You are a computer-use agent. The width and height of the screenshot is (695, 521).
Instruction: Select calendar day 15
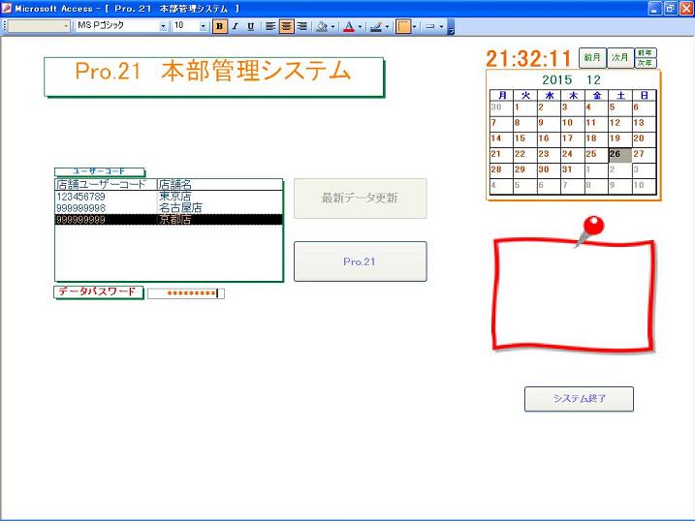click(x=524, y=138)
